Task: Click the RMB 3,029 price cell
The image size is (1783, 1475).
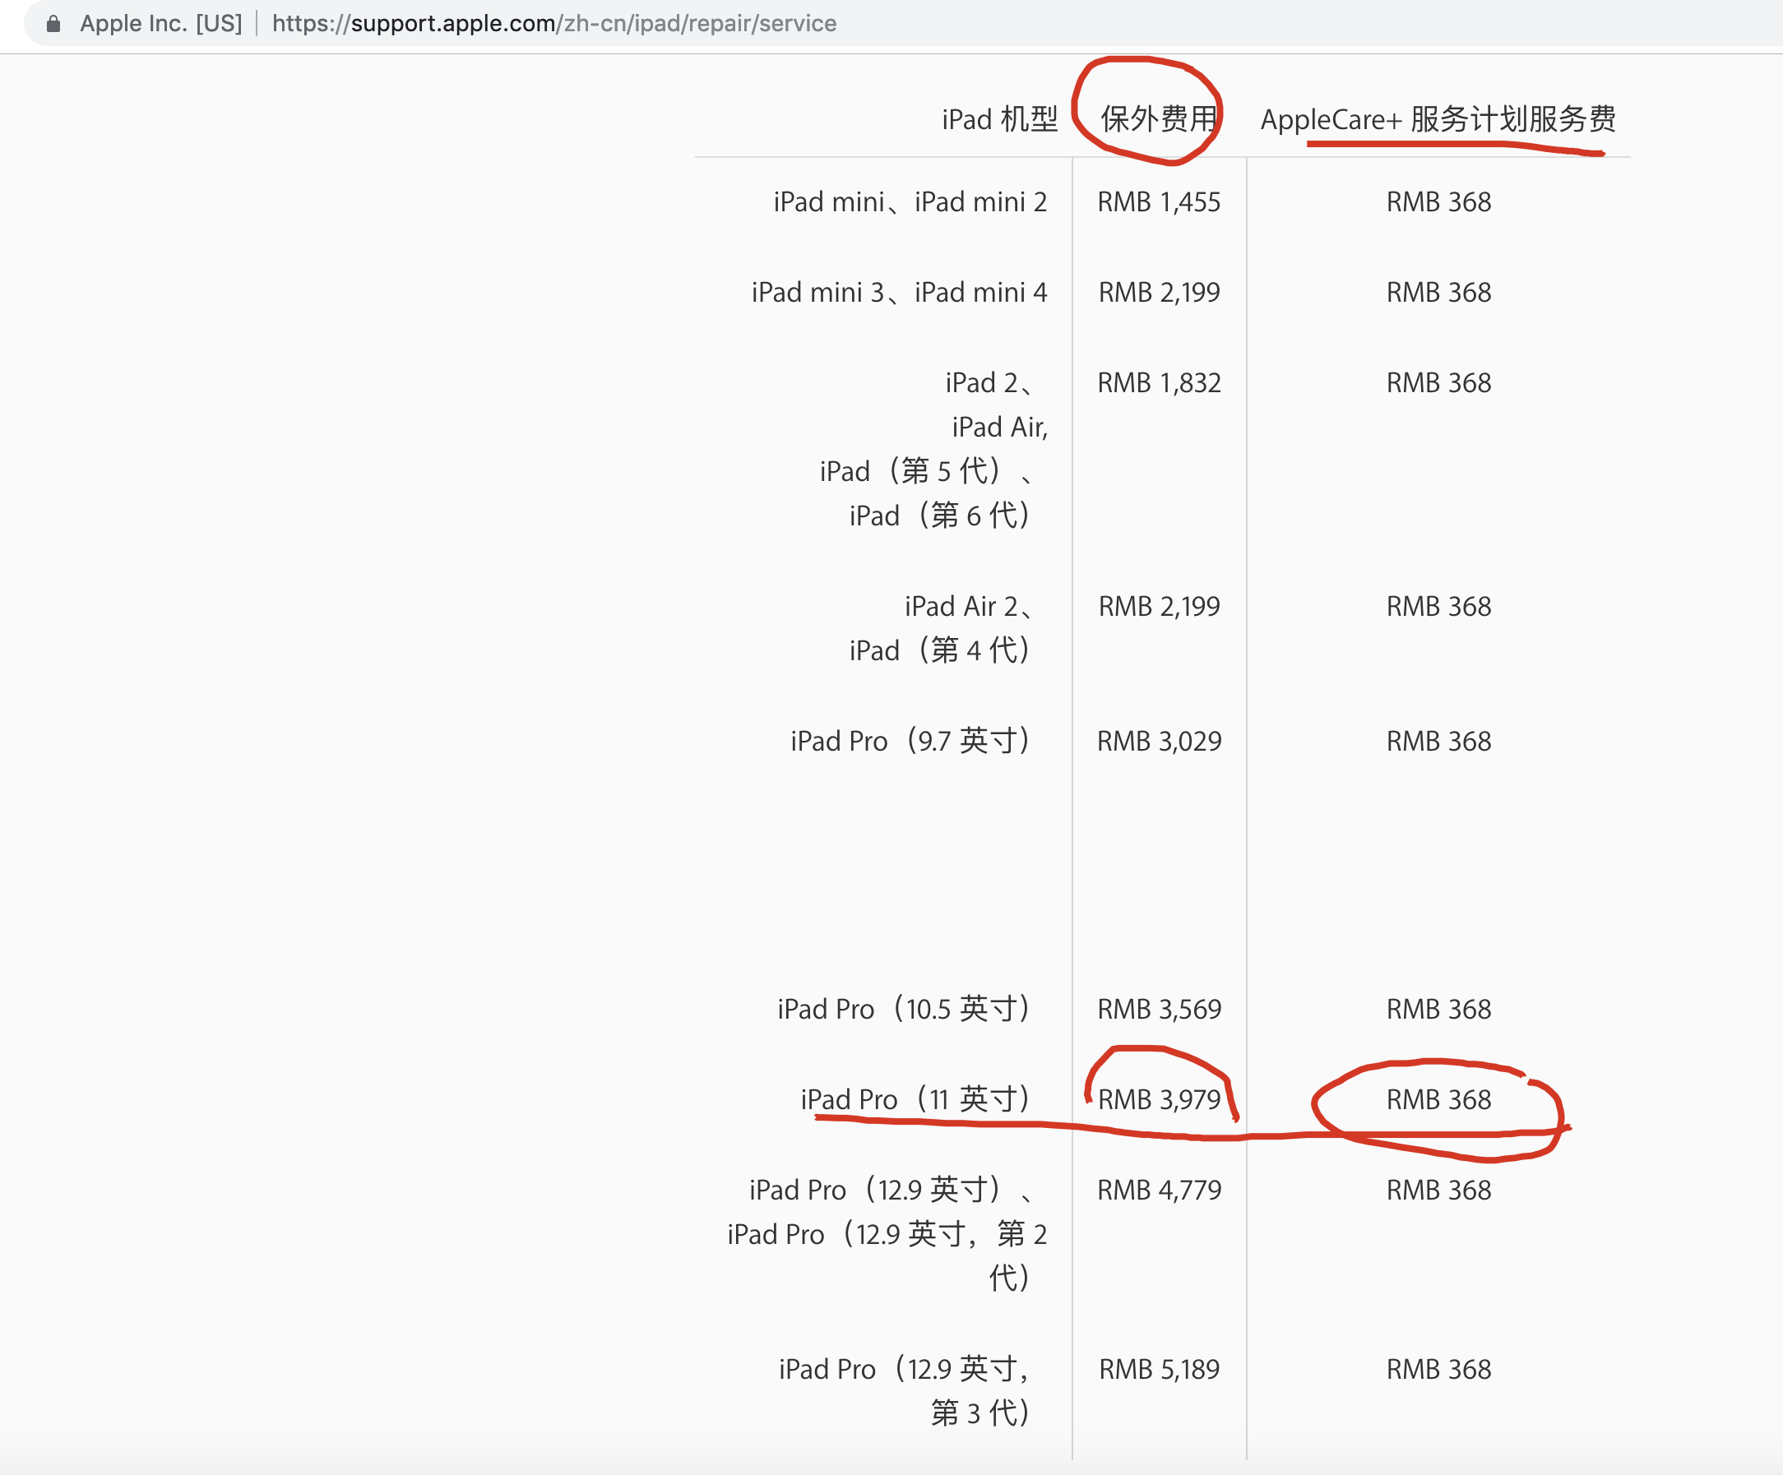Action: 1158,742
